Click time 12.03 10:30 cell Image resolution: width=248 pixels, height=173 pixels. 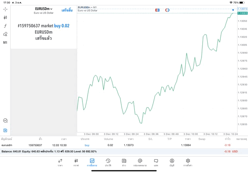[x=59, y=145]
